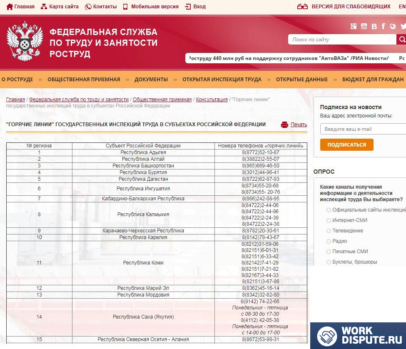Open the Facebook social icon
The image size is (406, 349).
pyautogui.click(x=384, y=26)
